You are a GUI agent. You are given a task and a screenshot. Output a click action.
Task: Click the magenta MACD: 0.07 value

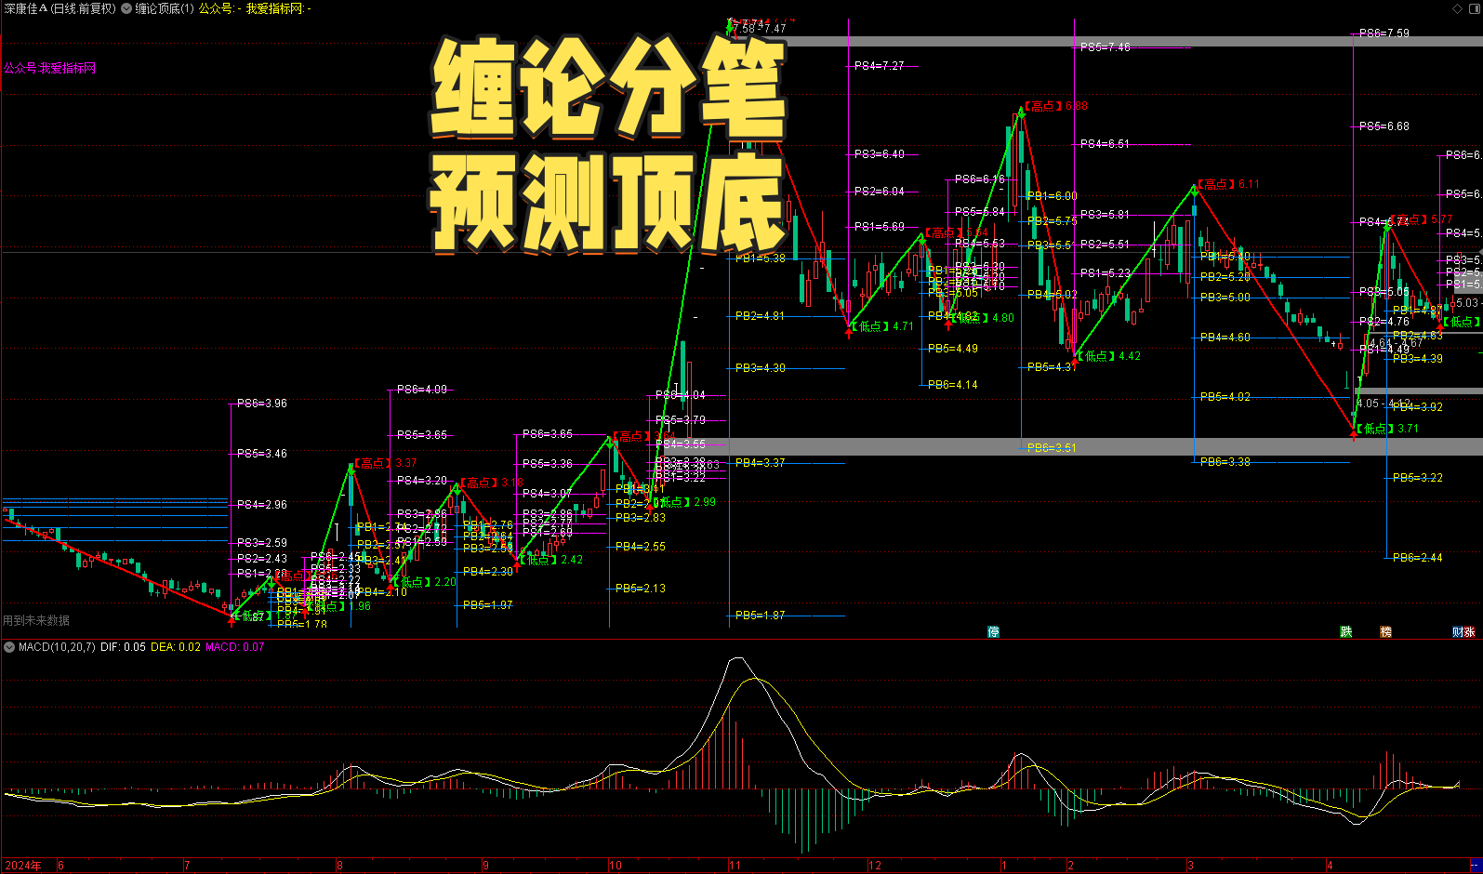[x=235, y=646]
